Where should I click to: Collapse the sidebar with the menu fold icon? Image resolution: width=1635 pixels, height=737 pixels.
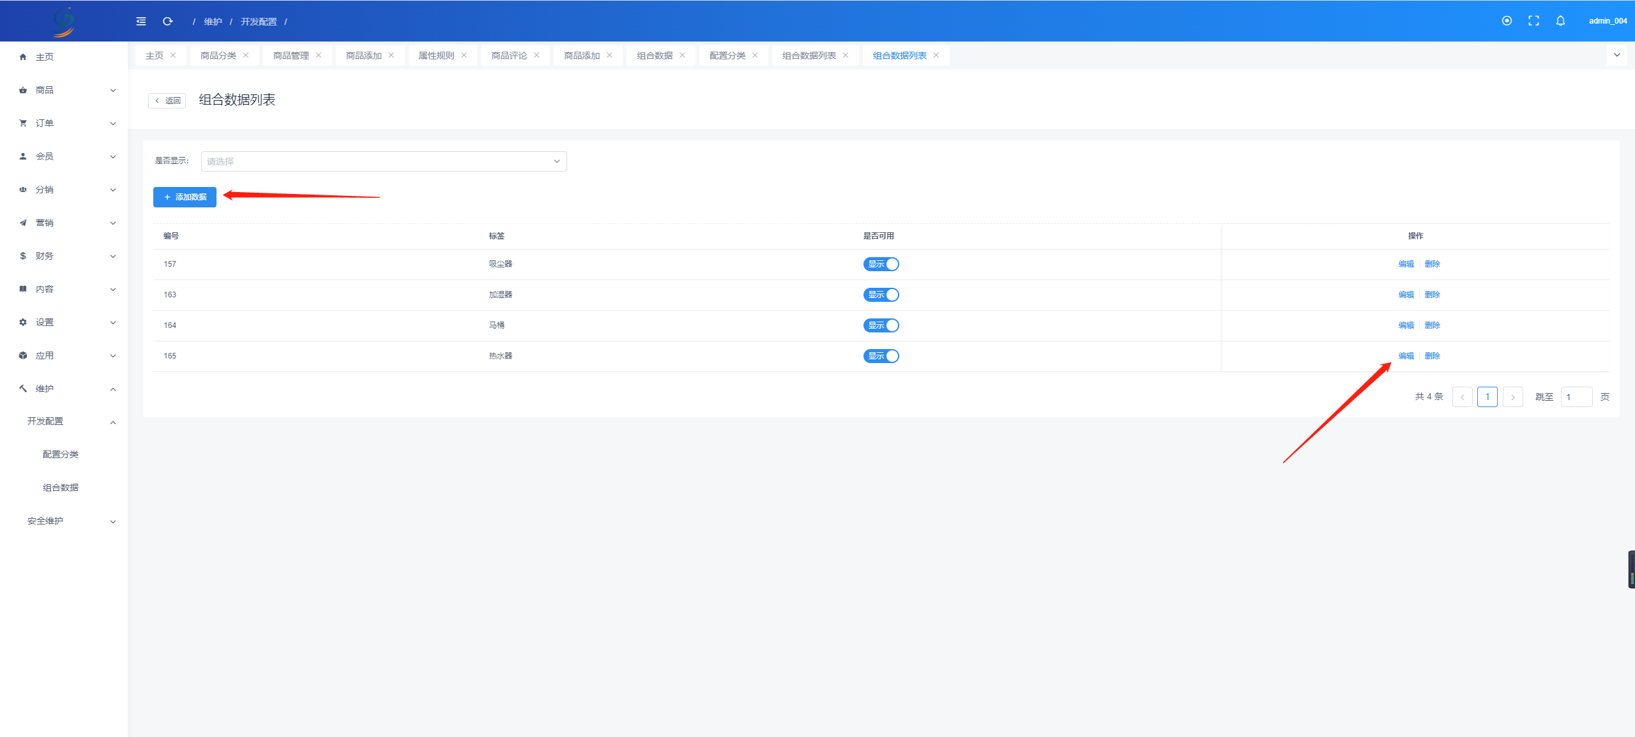coord(141,21)
